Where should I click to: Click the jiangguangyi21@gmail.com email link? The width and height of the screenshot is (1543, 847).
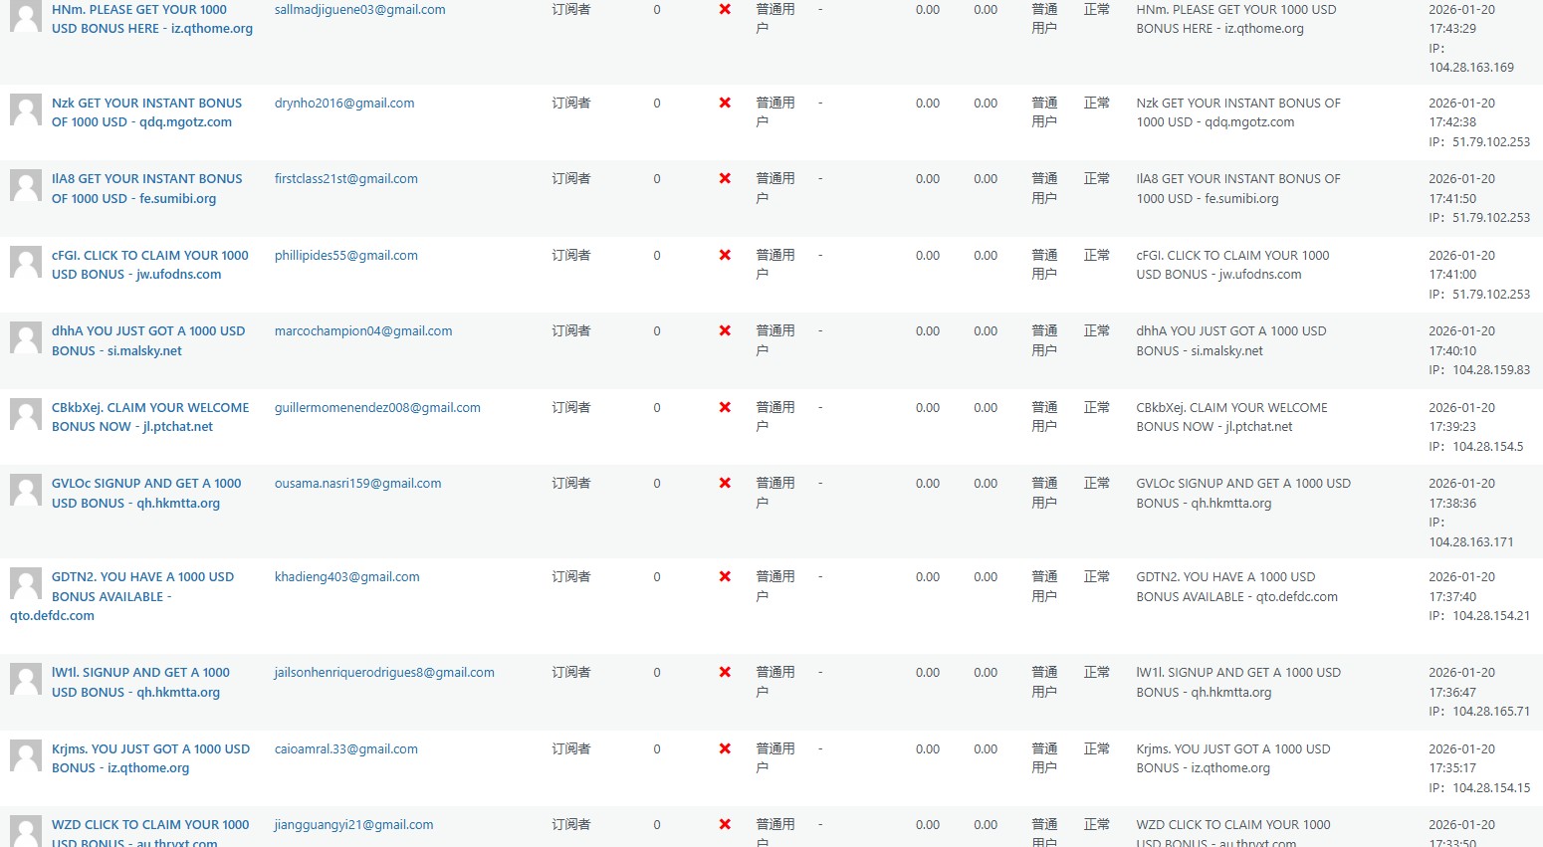tap(353, 825)
